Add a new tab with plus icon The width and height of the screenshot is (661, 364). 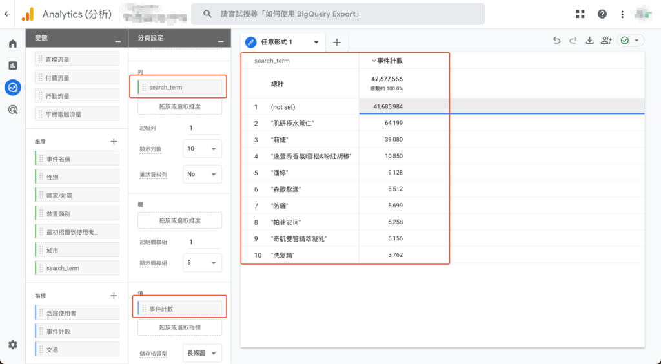click(x=337, y=42)
